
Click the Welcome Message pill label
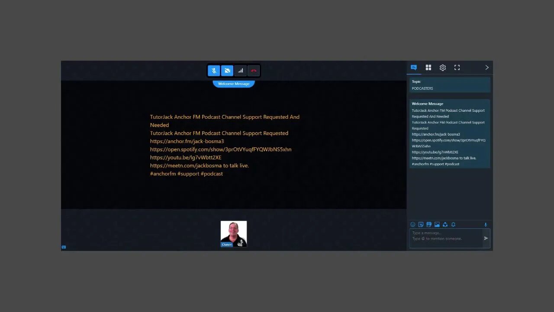coord(234,84)
